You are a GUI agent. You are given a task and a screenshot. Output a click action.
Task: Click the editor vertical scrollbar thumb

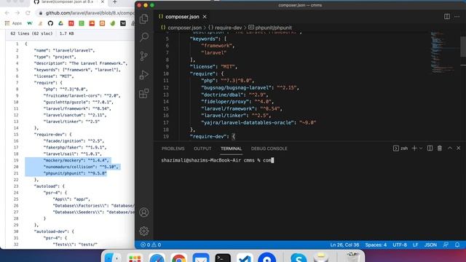(x=463, y=46)
